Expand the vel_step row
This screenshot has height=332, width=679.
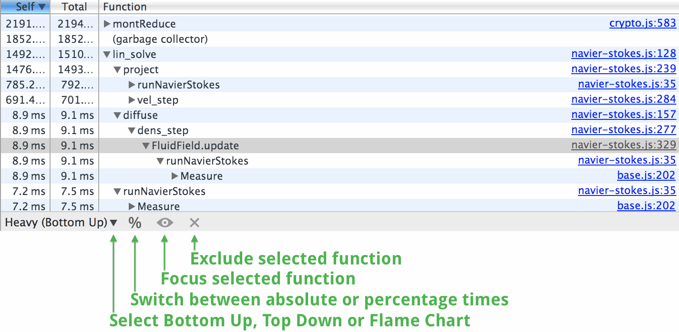point(132,100)
